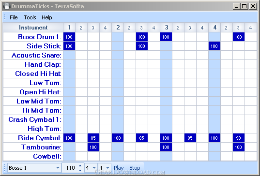This screenshot has width=260, height=176.
Task: Click the toolbar grip handle beside File menu
Action: pos(4,17)
